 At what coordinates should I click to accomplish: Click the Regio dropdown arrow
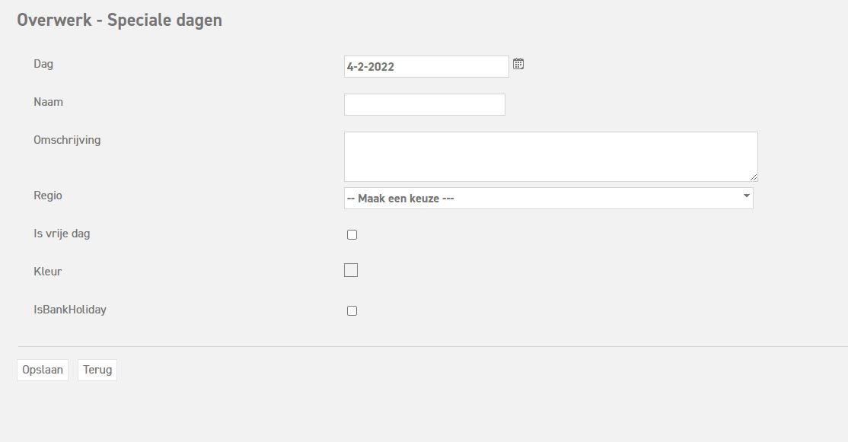pos(746,197)
